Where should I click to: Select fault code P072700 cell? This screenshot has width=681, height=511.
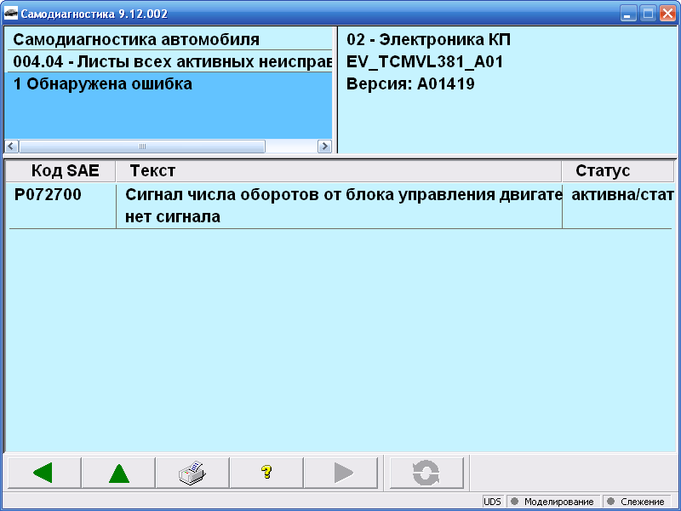[48, 195]
